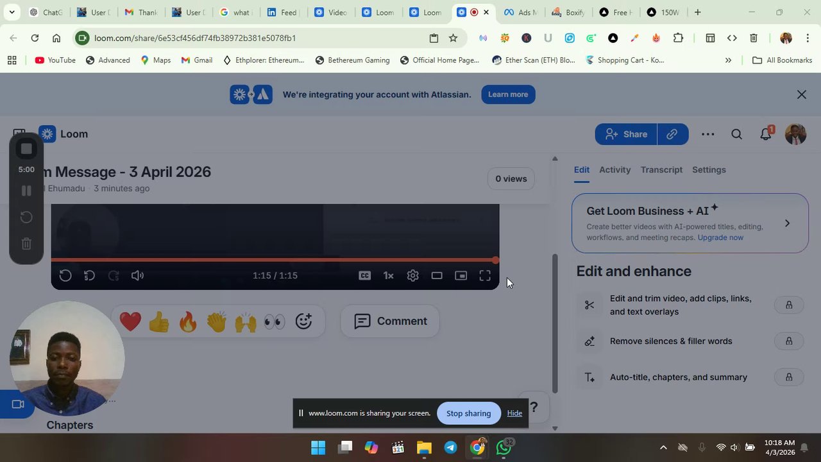Follow the Upgrade now link
821x462 pixels.
720,237
